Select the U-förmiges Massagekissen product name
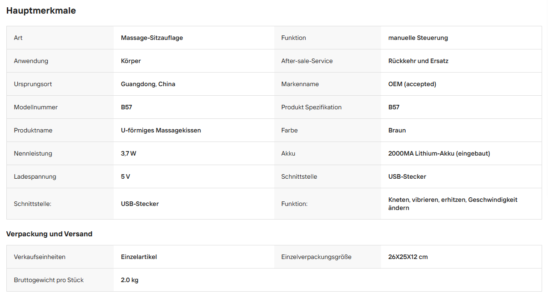548x303 pixels. pos(161,130)
